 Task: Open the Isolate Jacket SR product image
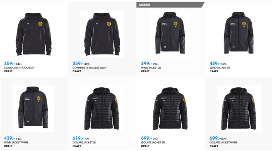(170, 109)
